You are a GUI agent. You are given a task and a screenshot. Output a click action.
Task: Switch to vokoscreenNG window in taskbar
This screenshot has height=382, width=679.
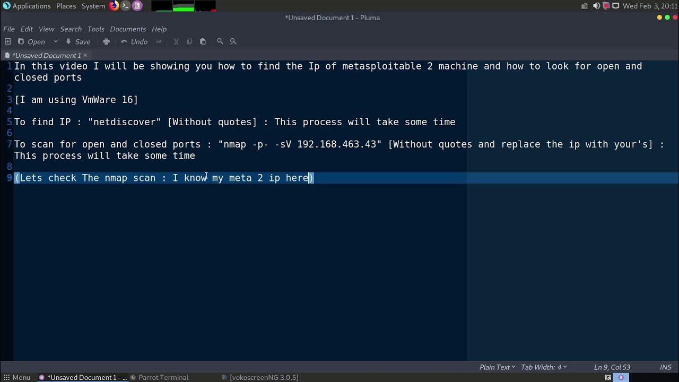click(x=260, y=377)
